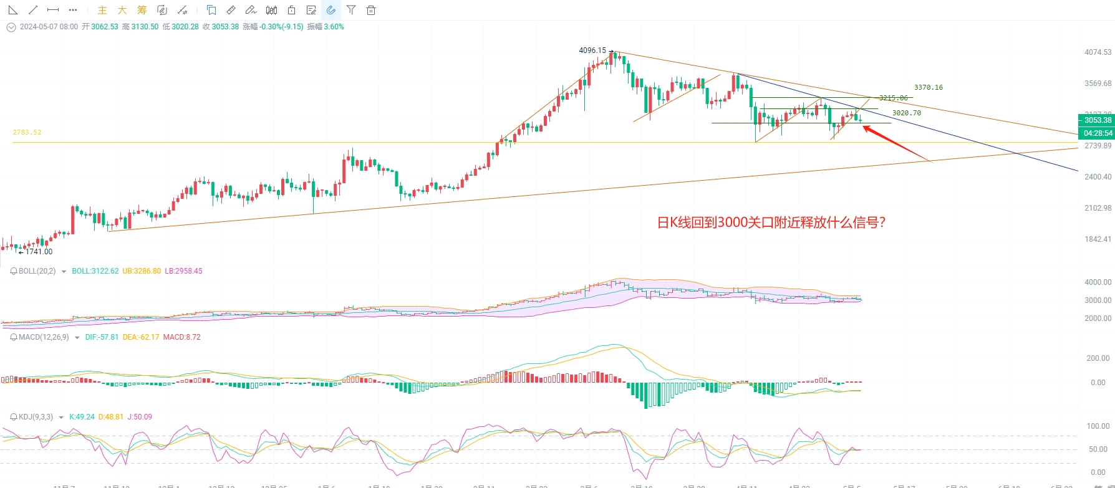Open the filter funnel icon

351,10
